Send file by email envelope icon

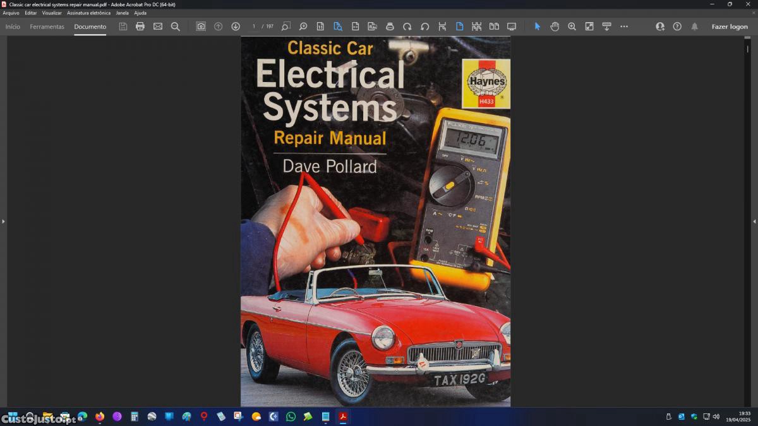[158, 27]
